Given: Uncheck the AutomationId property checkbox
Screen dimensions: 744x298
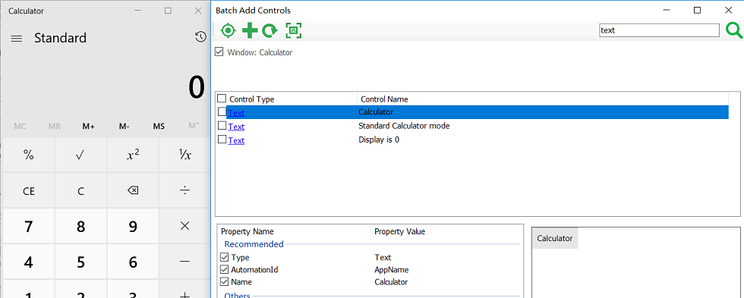Looking at the screenshot, I should click(x=225, y=270).
